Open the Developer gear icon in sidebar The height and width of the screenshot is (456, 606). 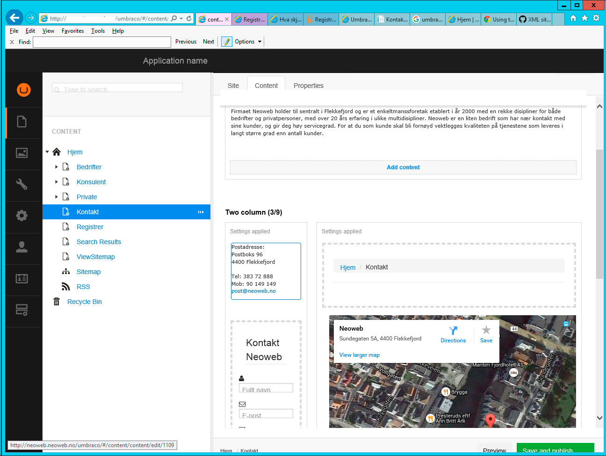pyautogui.click(x=22, y=216)
